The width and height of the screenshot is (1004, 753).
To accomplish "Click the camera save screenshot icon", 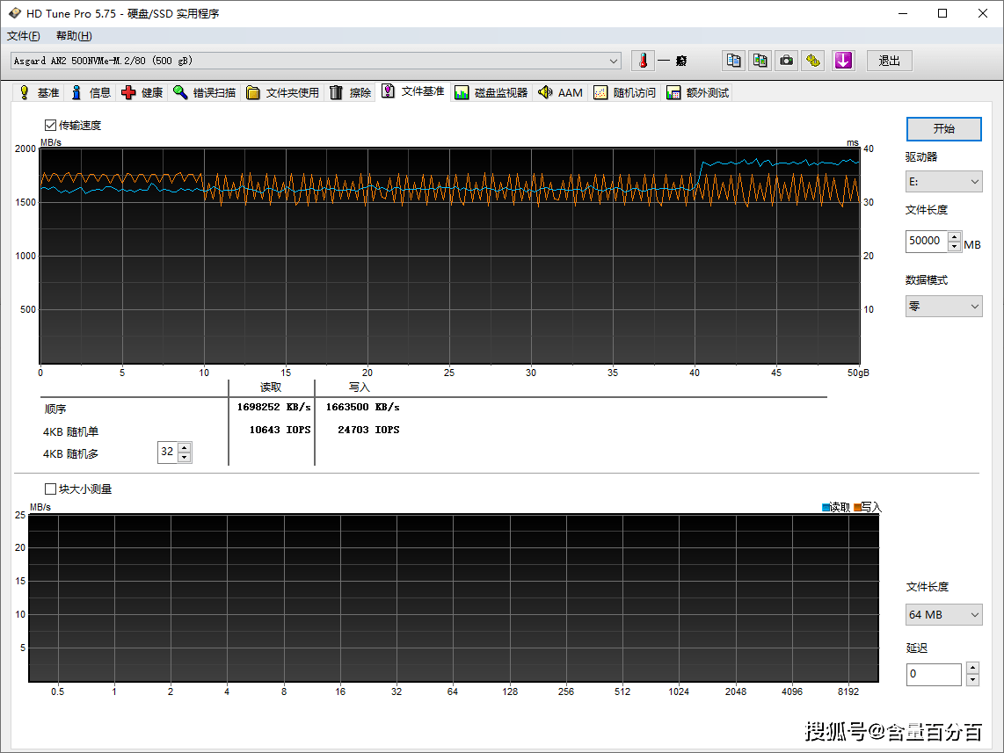I will (787, 61).
